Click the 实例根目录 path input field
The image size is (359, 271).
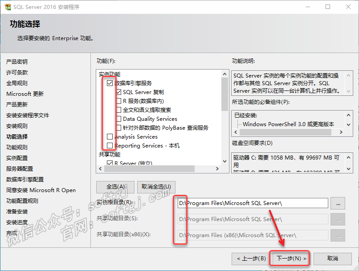253,203
